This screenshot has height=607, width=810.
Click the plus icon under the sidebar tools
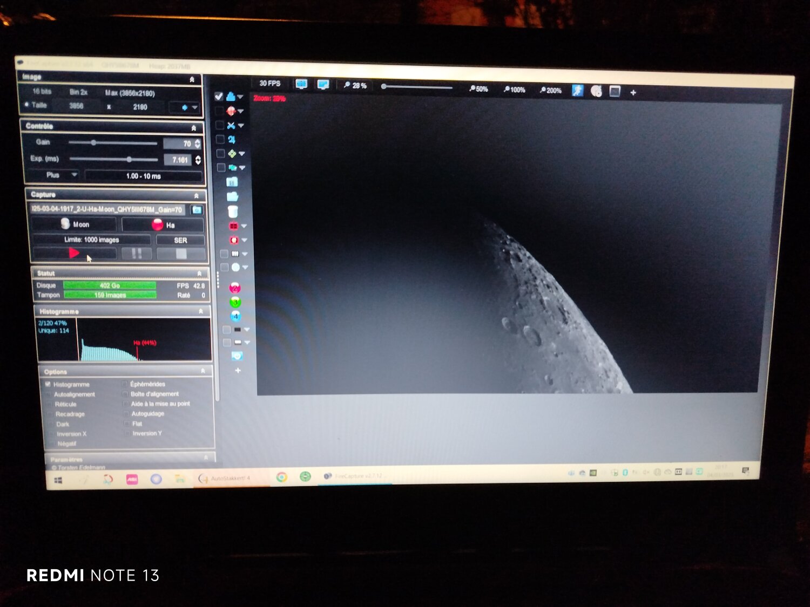pos(238,371)
